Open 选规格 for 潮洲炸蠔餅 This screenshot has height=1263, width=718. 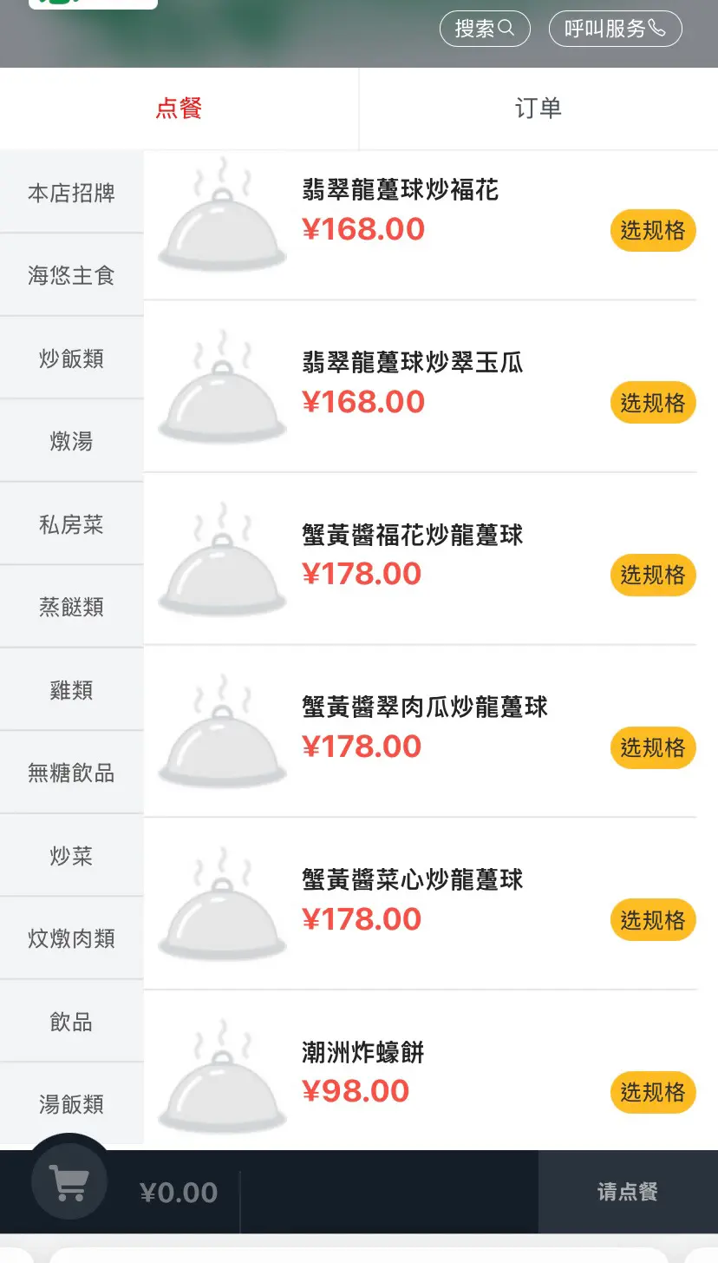(653, 1092)
